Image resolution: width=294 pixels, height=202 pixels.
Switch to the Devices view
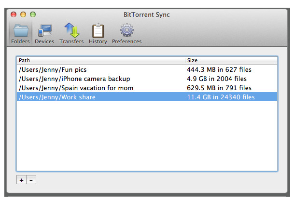tap(44, 33)
